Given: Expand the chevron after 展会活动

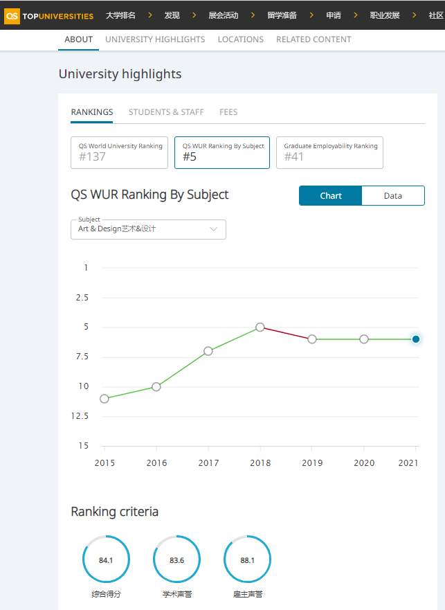Looking at the screenshot, I should point(253,15).
